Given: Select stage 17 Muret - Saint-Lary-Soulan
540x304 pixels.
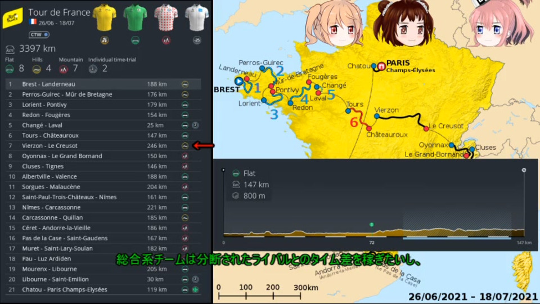Looking at the screenshot, I should point(103,248).
